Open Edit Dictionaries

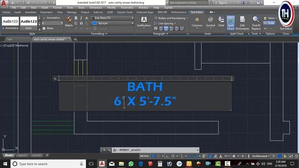(x=242, y=23)
